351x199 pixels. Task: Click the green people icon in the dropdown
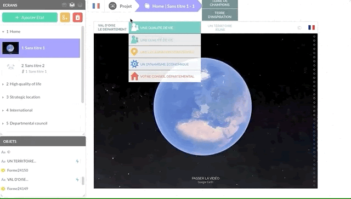pyautogui.click(x=134, y=40)
